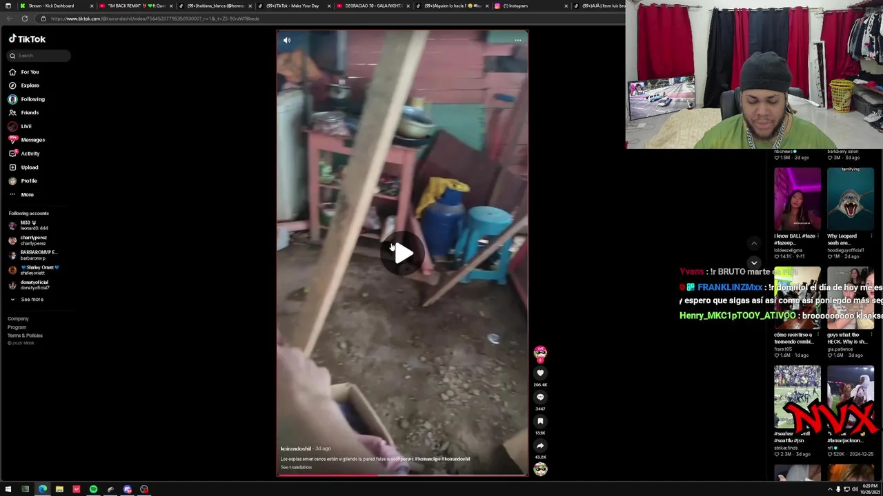
Task: Toggle the video mute speaker icon
Action: click(287, 40)
